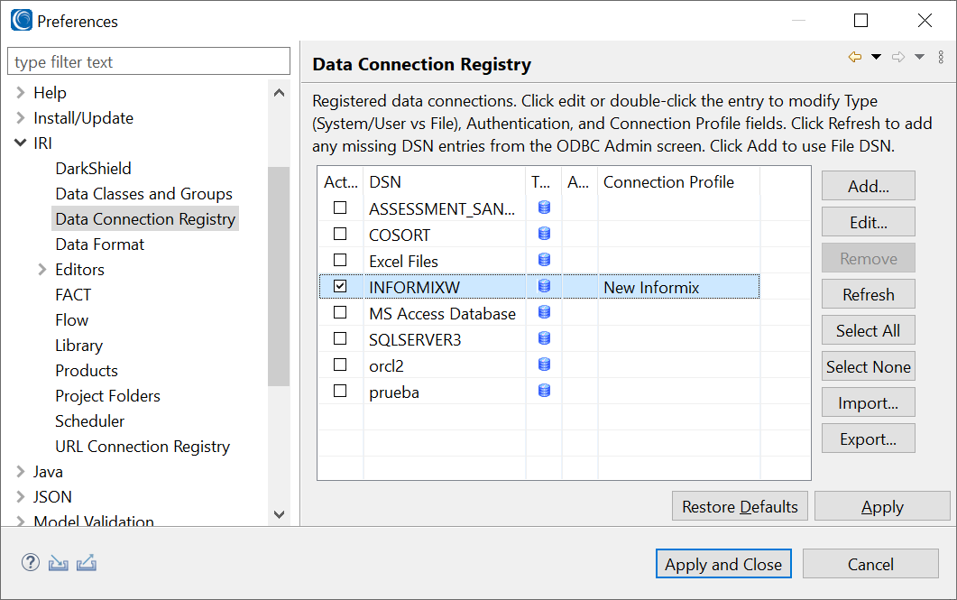Click Apply and Close button
Image resolution: width=957 pixels, height=600 pixels.
[724, 563]
